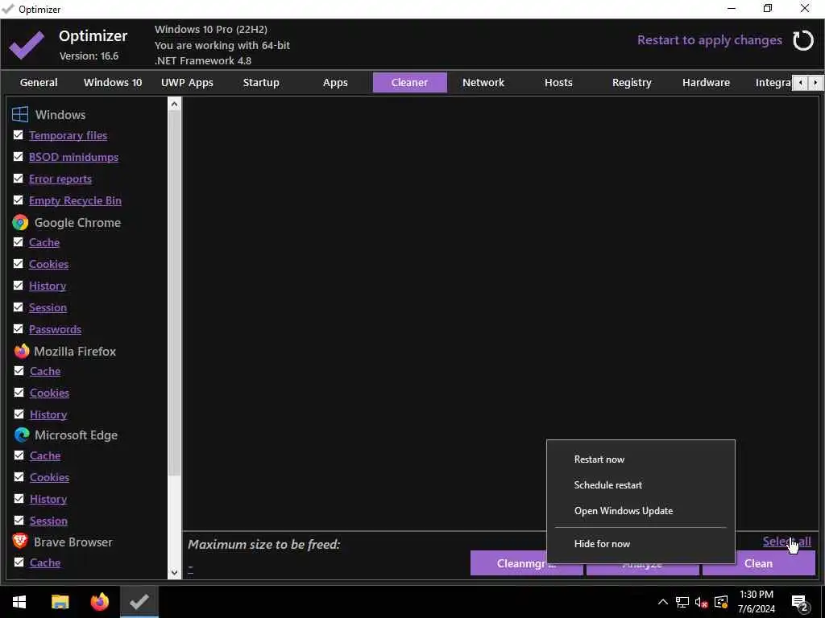Screen dimensions: 825x618
Task: Open the Hardware tab
Action: 706,83
